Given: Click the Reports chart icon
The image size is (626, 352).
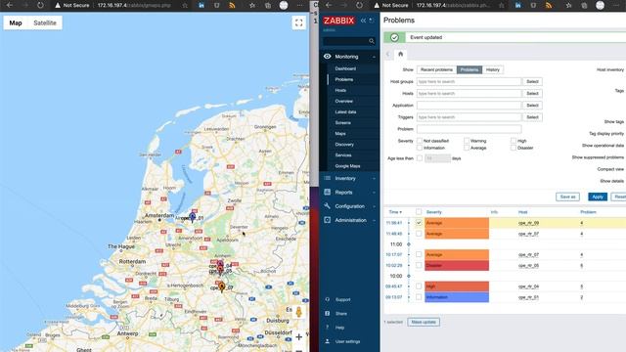Looking at the screenshot, I should 328,192.
